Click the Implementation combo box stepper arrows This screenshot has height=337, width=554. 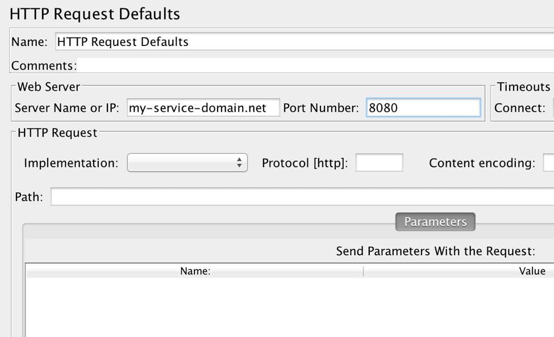(239, 163)
